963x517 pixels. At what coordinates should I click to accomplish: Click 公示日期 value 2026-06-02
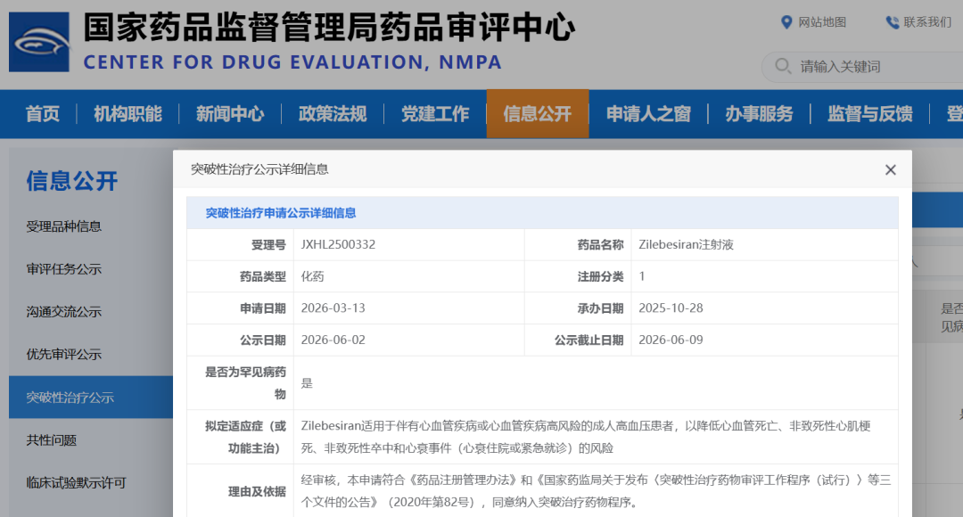[333, 341]
